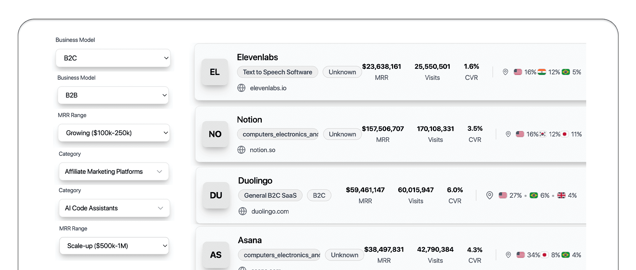This screenshot has width=636, height=270.
Task: Open the Asana company card title
Action: [x=250, y=240]
